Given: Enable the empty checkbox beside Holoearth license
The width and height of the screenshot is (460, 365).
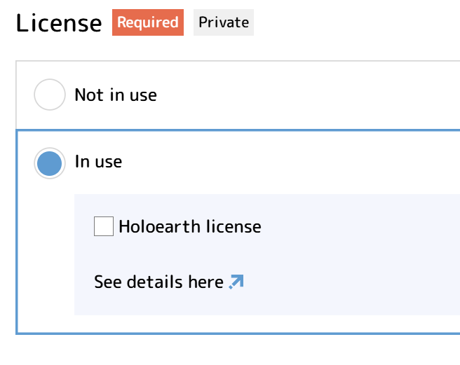Looking at the screenshot, I should coord(104,226).
